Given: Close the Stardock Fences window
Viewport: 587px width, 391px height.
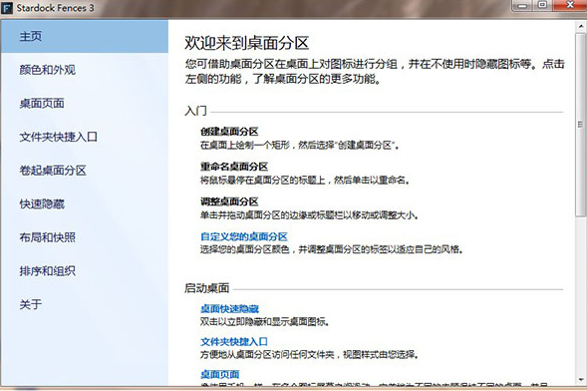Looking at the screenshot, I should [x=569, y=6].
